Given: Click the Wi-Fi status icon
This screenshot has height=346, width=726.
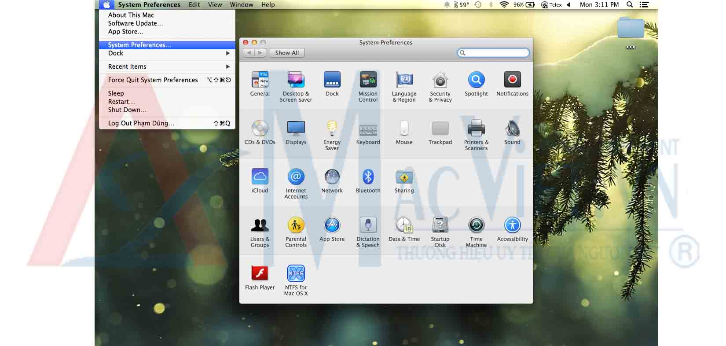Looking at the screenshot, I should 504,5.
